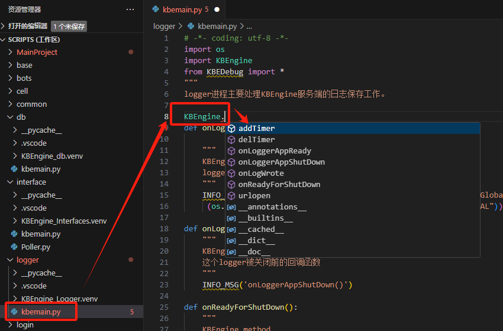Screen dimensions: 503x331
Task: Click Python icon of logger kbemain.py
Action: [x=14, y=312]
